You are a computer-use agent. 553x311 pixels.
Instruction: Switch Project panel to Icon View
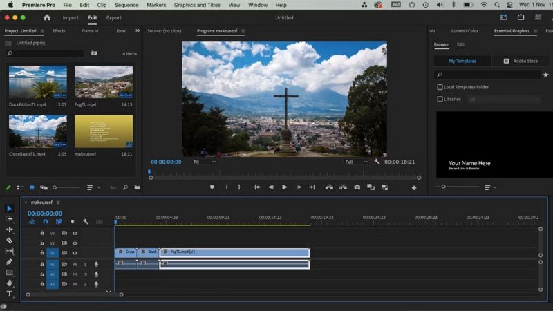coord(32,187)
